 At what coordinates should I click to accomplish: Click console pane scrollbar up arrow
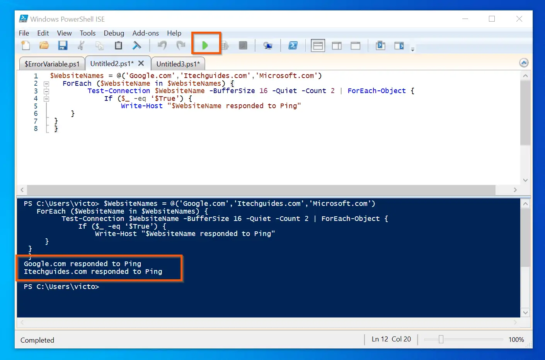tap(525, 204)
